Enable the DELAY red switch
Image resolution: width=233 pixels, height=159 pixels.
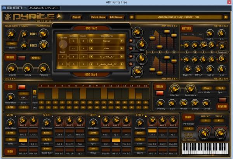(160, 93)
